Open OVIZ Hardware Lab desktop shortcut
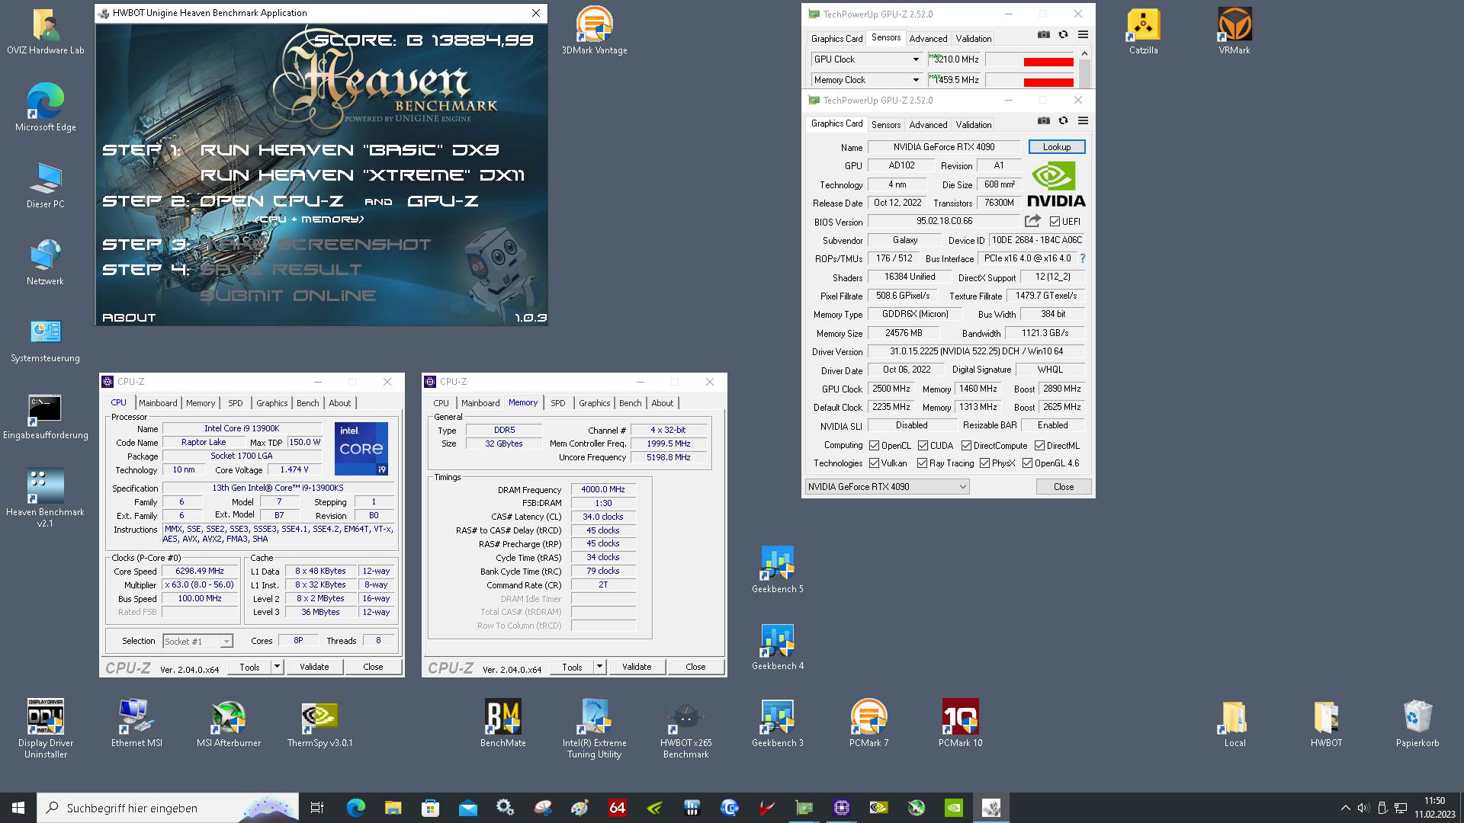The image size is (1464, 823). (45, 32)
